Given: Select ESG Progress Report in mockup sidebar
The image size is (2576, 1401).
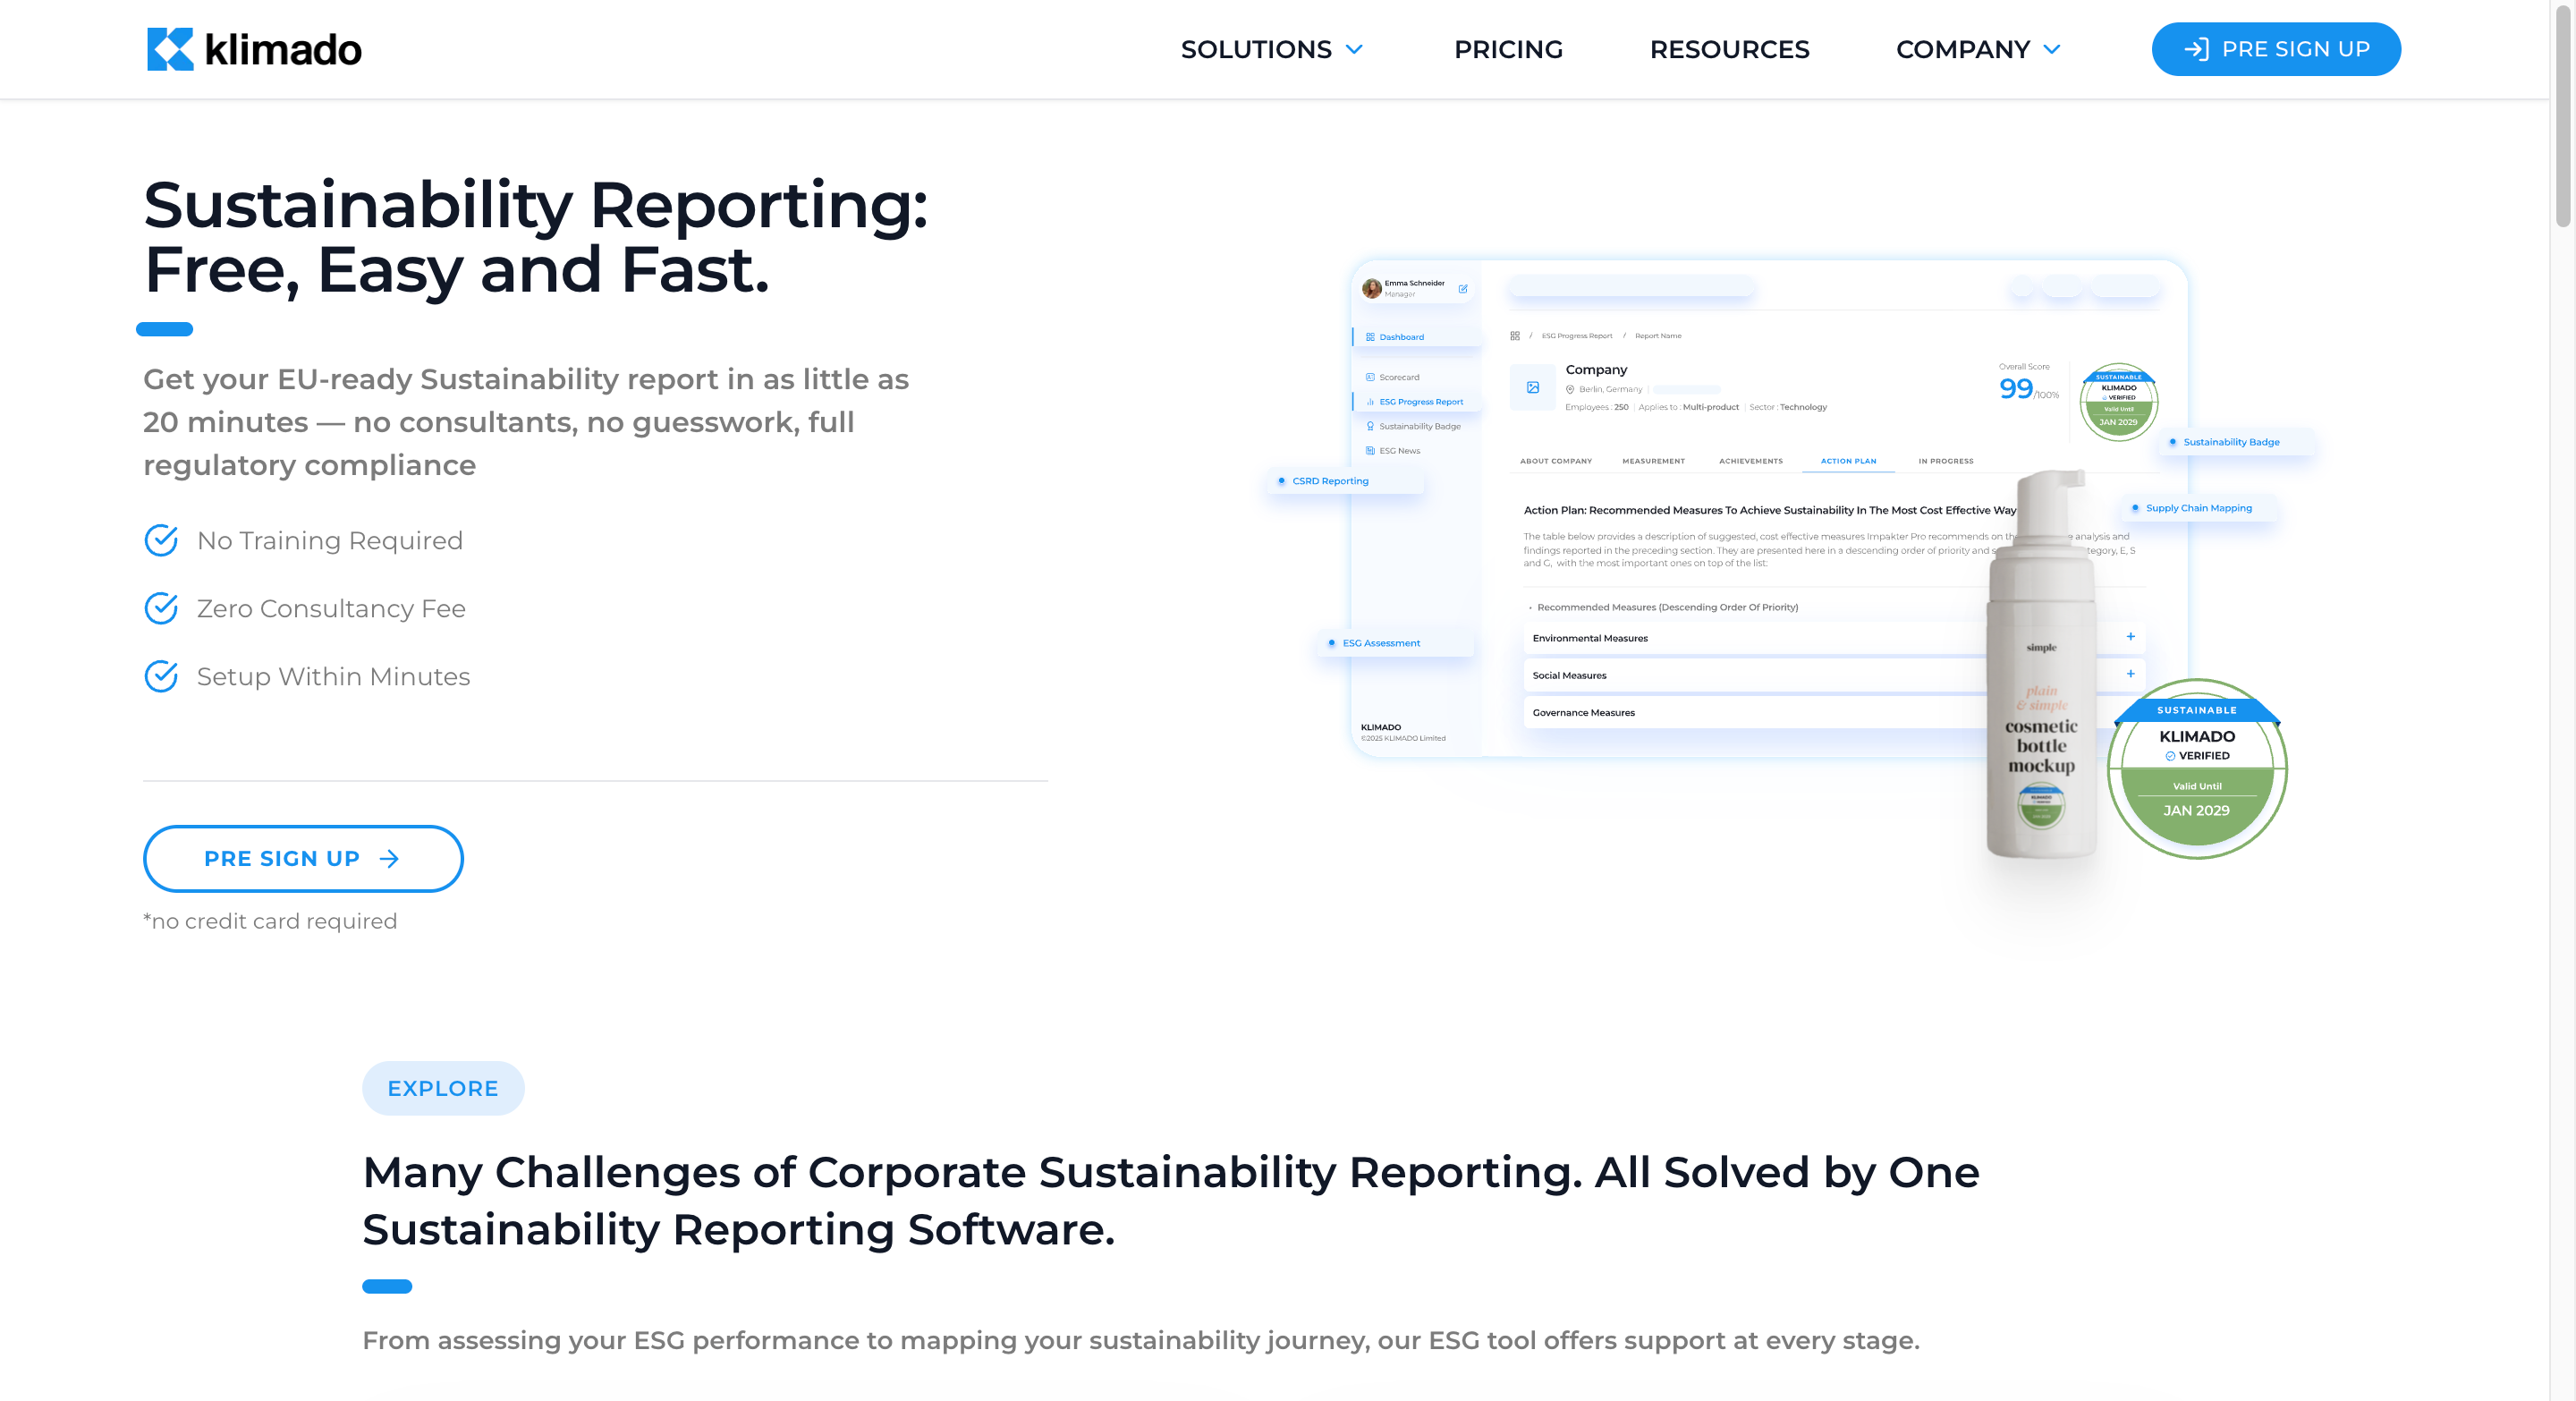Looking at the screenshot, I should (1417, 402).
